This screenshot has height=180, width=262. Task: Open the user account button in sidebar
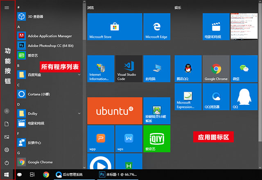[7, 111]
